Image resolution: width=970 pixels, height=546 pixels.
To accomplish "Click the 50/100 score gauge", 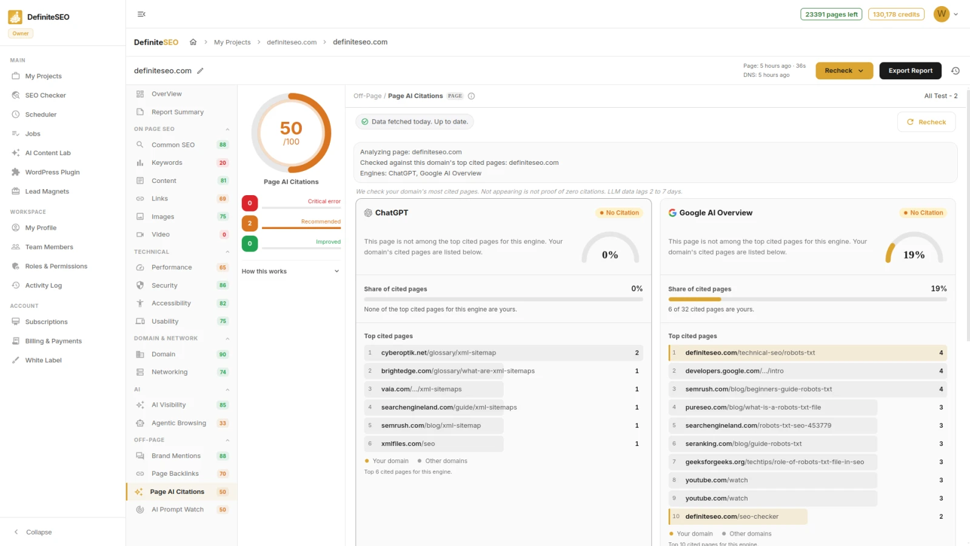I will pos(291,133).
